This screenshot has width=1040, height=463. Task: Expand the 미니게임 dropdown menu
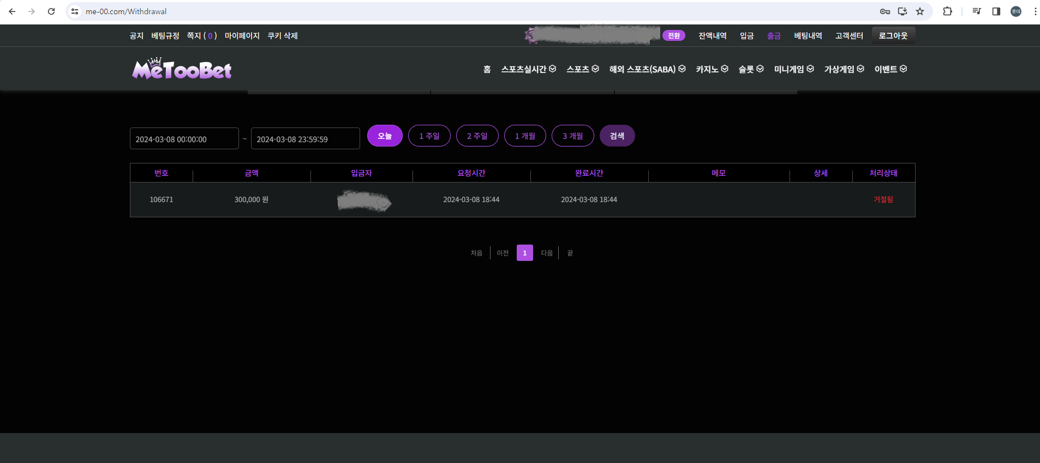pyautogui.click(x=793, y=69)
